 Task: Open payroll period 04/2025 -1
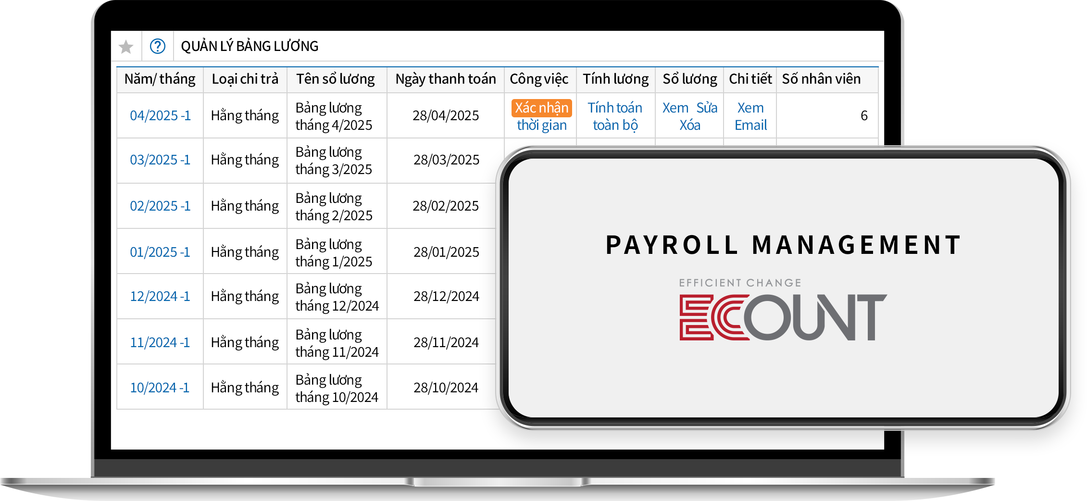(x=160, y=116)
